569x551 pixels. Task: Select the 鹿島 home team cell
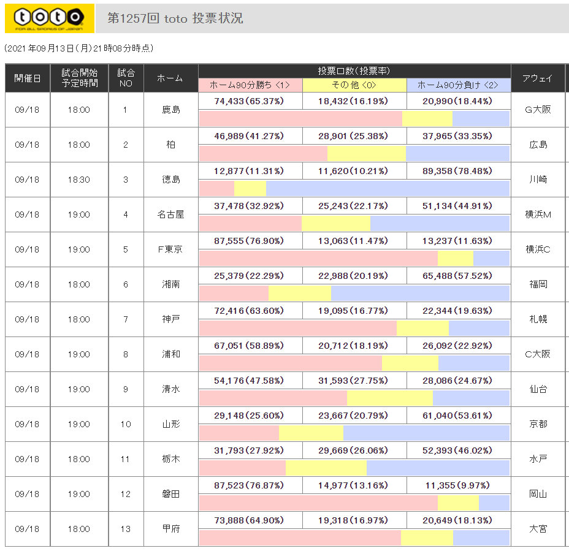(171, 110)
